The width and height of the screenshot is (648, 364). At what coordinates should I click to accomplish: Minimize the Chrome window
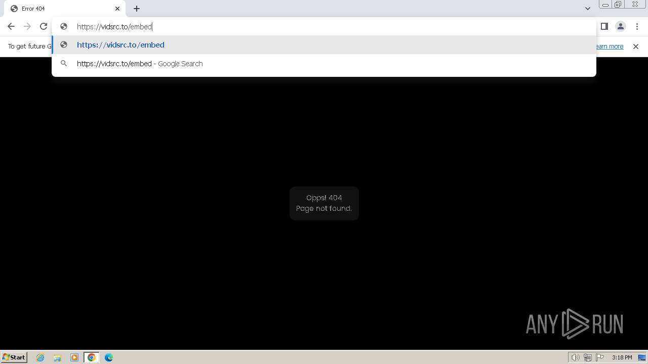605,5
